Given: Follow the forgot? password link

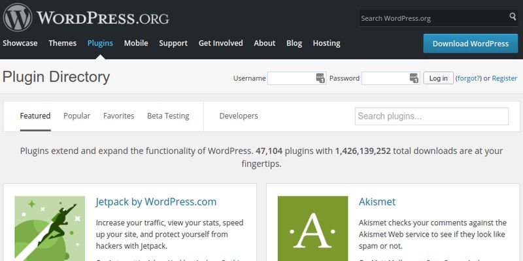Looking at the screenshot, I should (469, 78).
